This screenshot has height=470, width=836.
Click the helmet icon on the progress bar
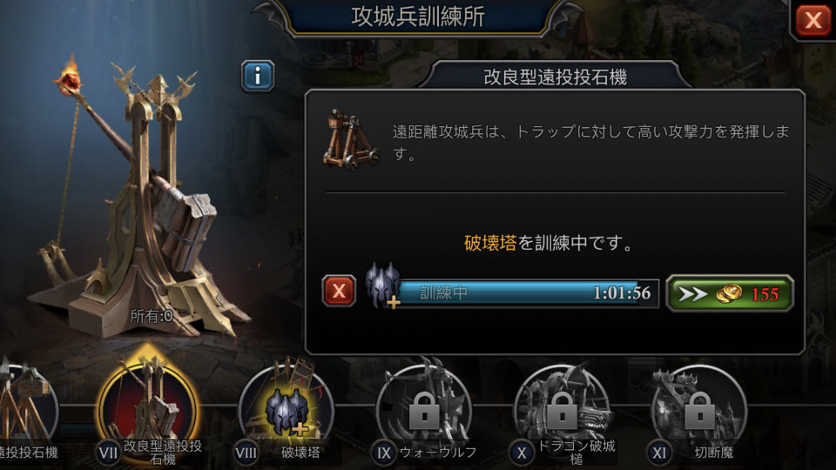pyautogui.click(x=383, y=285)
